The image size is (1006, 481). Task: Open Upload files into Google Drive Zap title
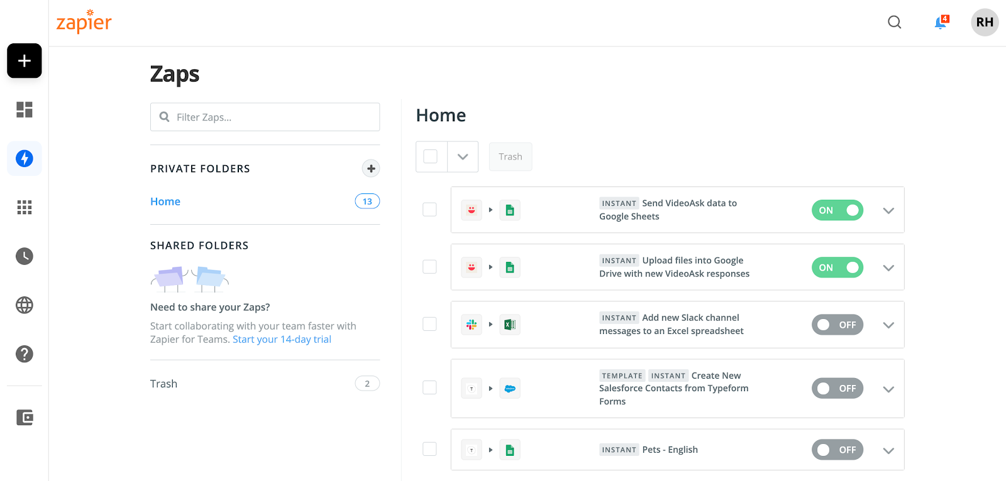tap(674, 267)
